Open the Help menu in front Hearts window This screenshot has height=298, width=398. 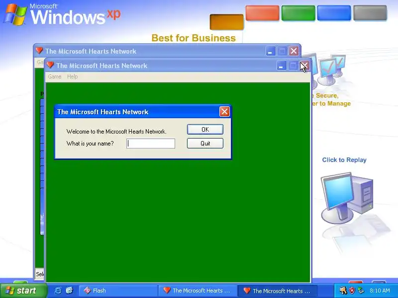point(72,76)
